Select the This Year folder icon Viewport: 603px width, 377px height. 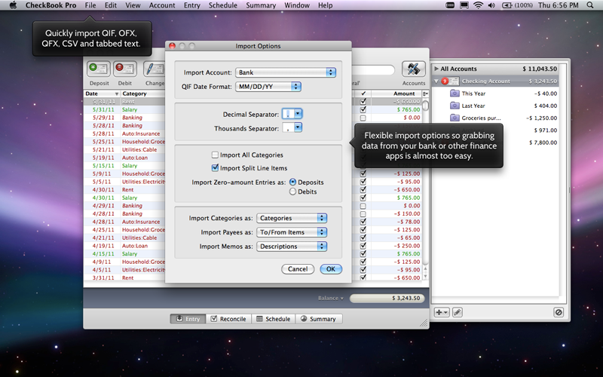pyautogui.click(x=455, y=93)
